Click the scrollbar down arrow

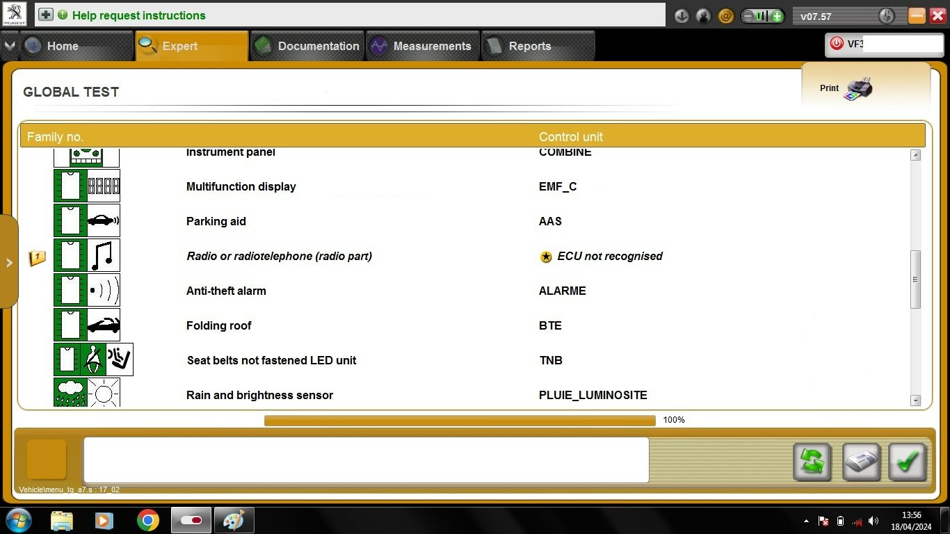[915, 400]
